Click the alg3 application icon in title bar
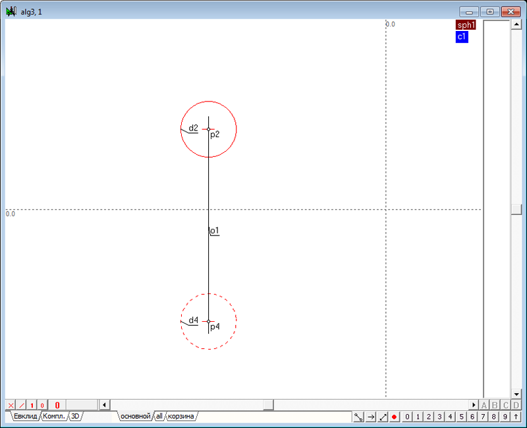 point(11,12)
